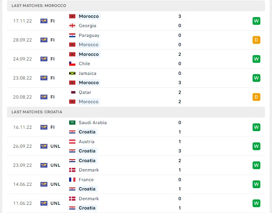Click the date 26.09.22 match entry
272x213 pixels.
23,146
